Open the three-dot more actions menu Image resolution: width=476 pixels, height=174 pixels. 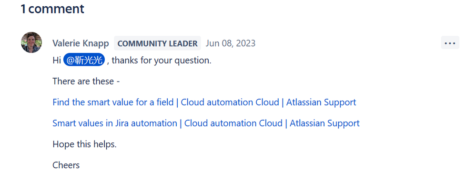(450, 43)
